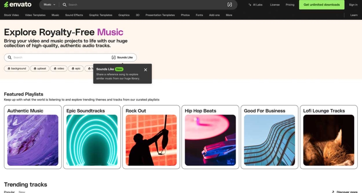Click flame icon on background tag
The width and height of the screenshot is (362, 193).
(8, 69)
